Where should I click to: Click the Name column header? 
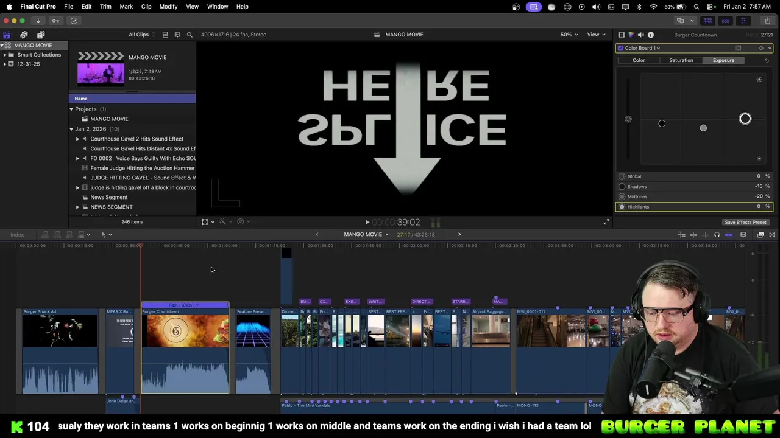pyautogui.click(x=132, y=99)
